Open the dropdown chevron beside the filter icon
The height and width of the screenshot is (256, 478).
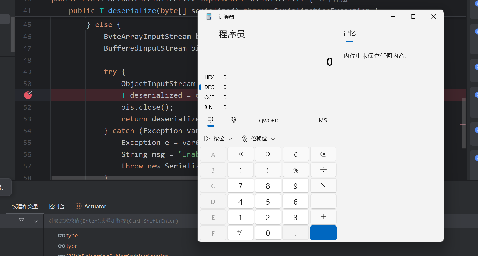click(36, 221)
